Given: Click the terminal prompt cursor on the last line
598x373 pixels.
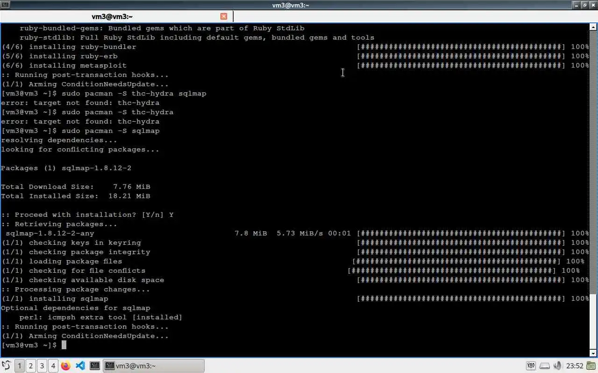Looking at the screenshot, I should (64, 345).
